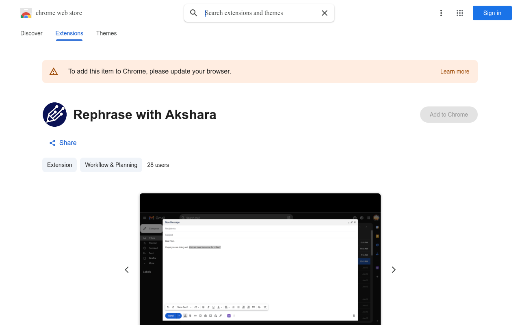Click the Sign in button
520x325 pixels.
coord(492,13)
